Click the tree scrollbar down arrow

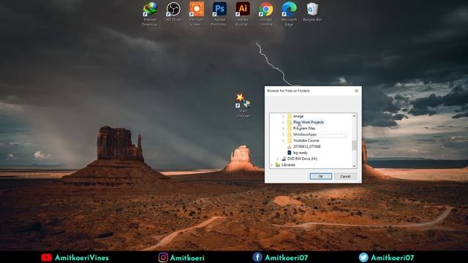pyautogui.click(x=354, y=166)
